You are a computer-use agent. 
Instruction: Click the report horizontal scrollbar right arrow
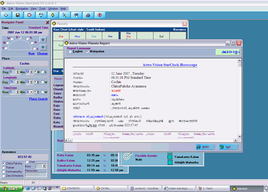coord(235,140)
